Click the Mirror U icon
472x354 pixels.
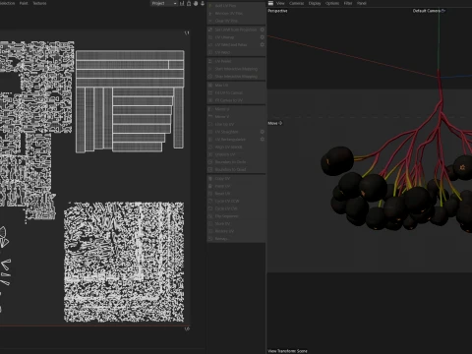[x=210, y=109]
